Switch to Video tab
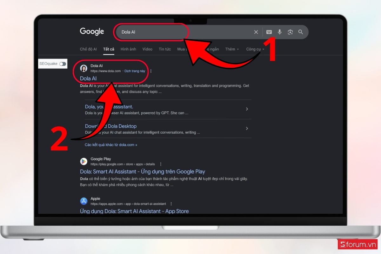 coord(147,49)
